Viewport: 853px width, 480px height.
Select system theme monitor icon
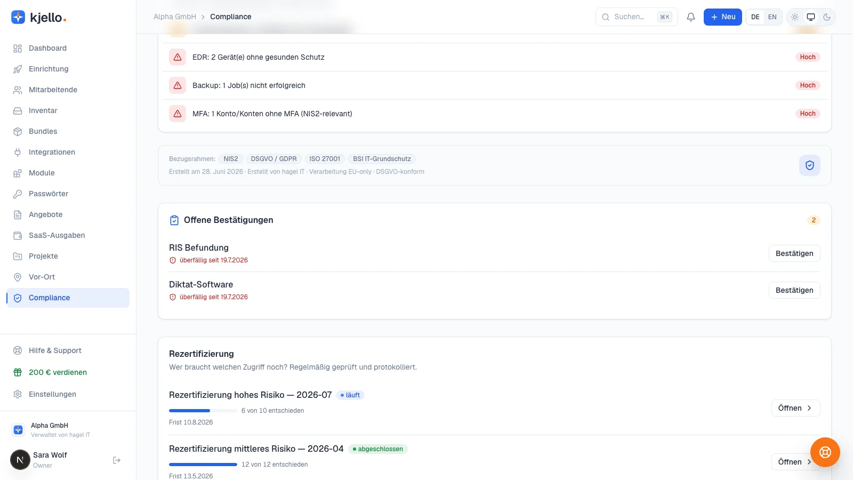[811, 17]
